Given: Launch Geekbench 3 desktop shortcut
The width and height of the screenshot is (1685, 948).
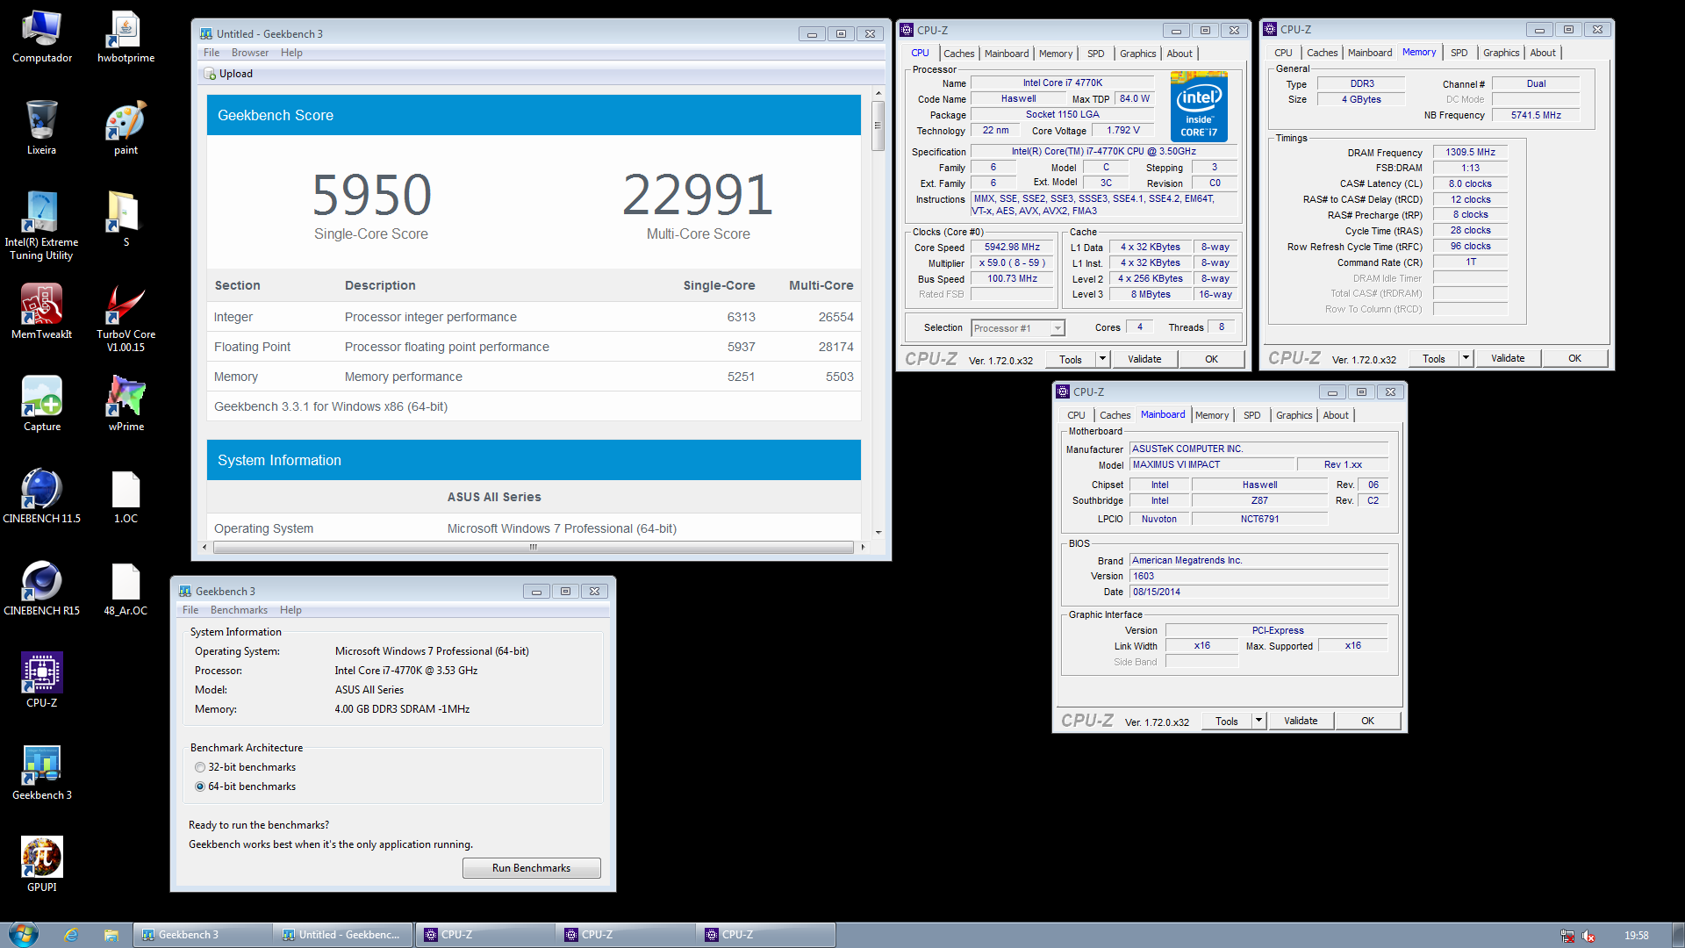Looking at the screenshot, I should click(41, 772).
